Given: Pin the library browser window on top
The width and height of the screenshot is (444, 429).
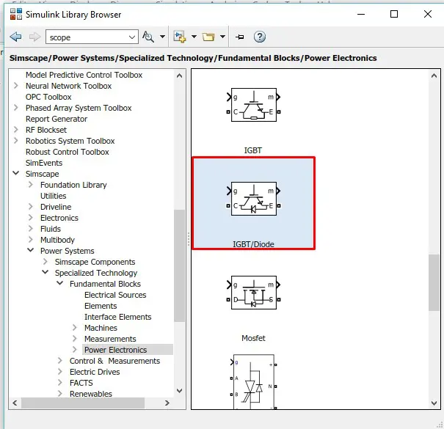Looking at the screenshot, I should tap(239, 37).
